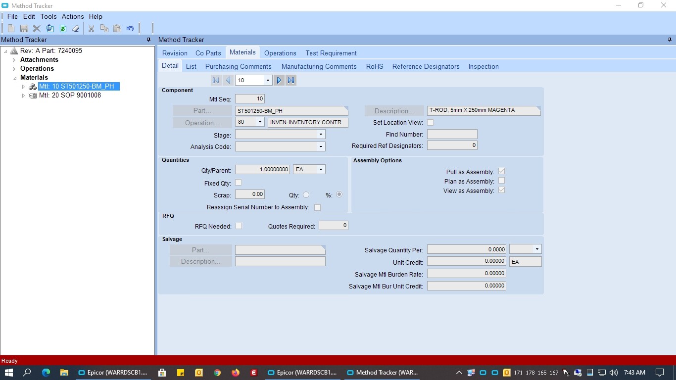The image size is (676, 380).
Task: Collapse the Materials tree node
Action: point(14,78)
